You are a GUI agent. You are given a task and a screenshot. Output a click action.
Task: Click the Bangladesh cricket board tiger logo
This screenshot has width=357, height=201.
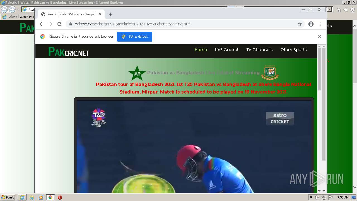(x=270, y=73)
